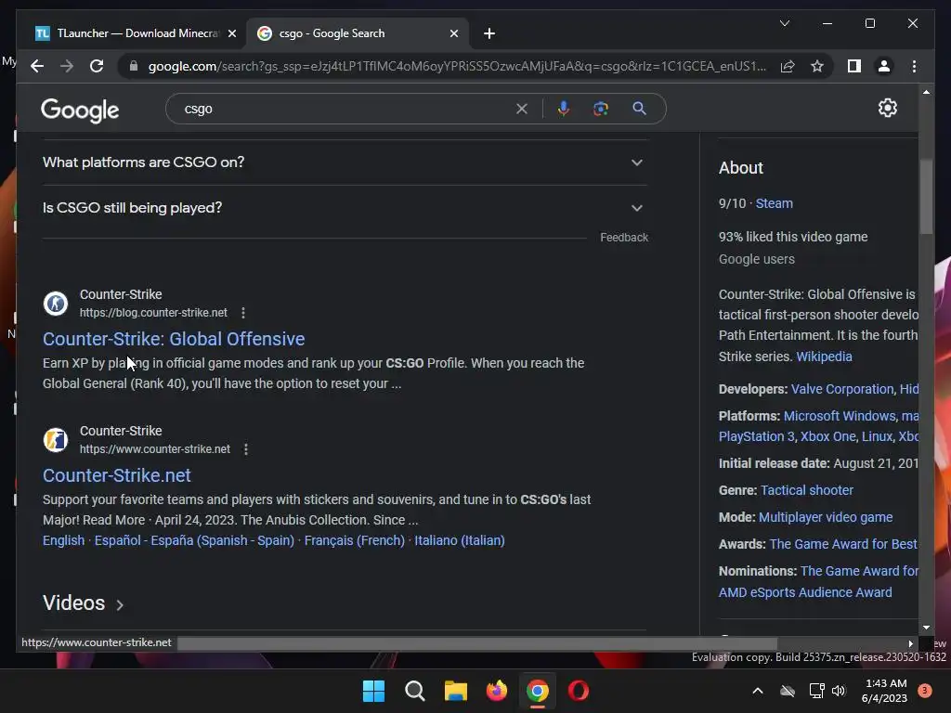Screen dimensions: 951x713
Task: Click Feedback link under questions
Action: tap(624, 238)
